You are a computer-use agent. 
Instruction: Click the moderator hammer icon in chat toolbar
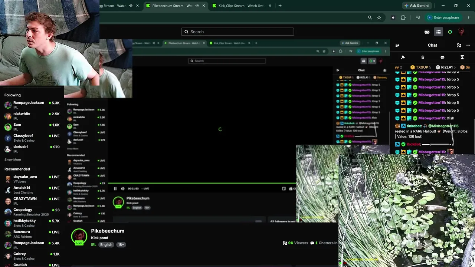403,57
